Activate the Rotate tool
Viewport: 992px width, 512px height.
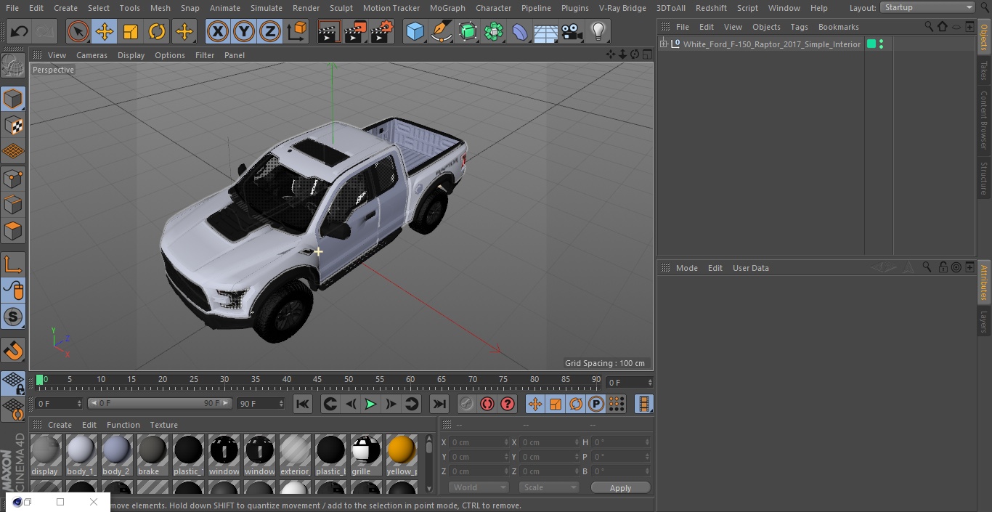pos(157,32)
